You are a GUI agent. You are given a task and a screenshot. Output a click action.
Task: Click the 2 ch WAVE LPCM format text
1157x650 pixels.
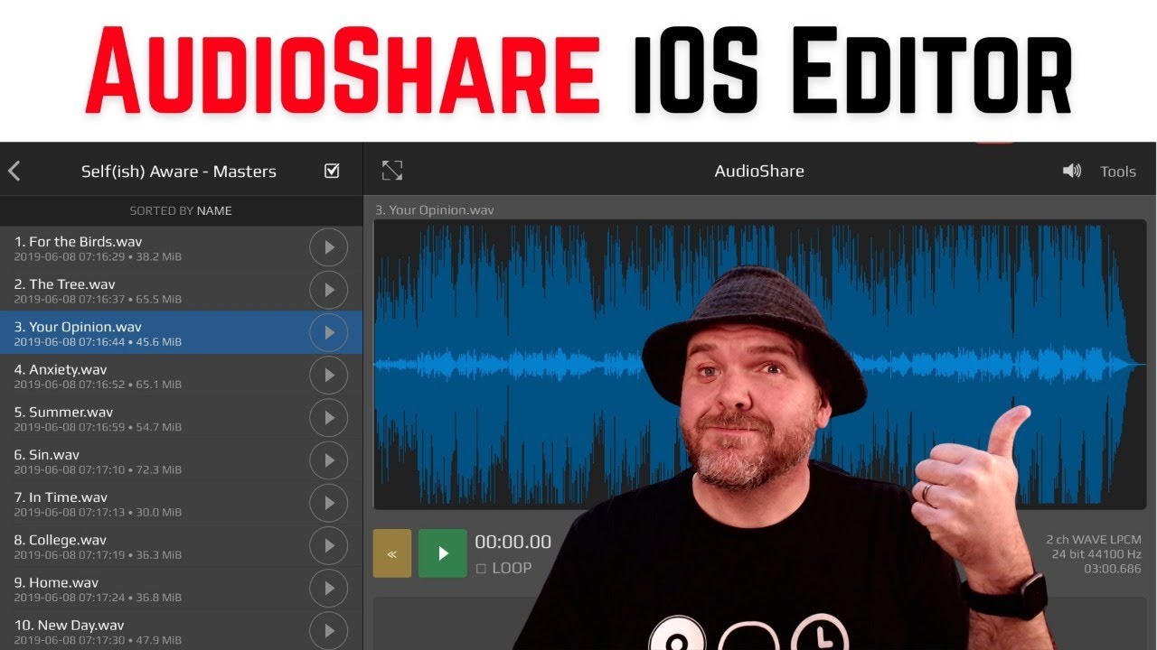1094,540
